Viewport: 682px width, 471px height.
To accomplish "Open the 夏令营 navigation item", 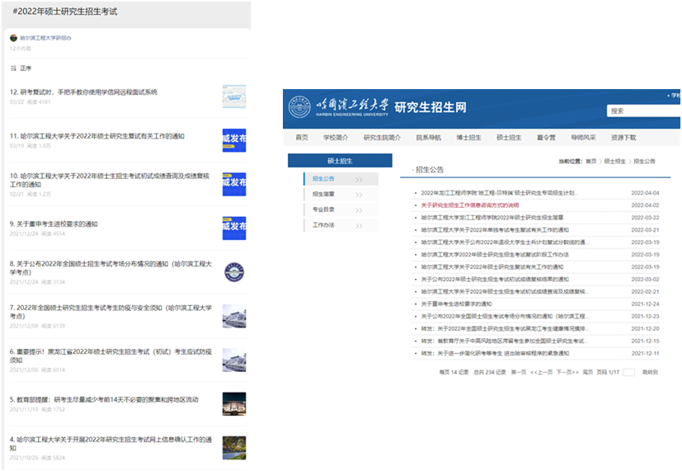I will coord(546,138).
